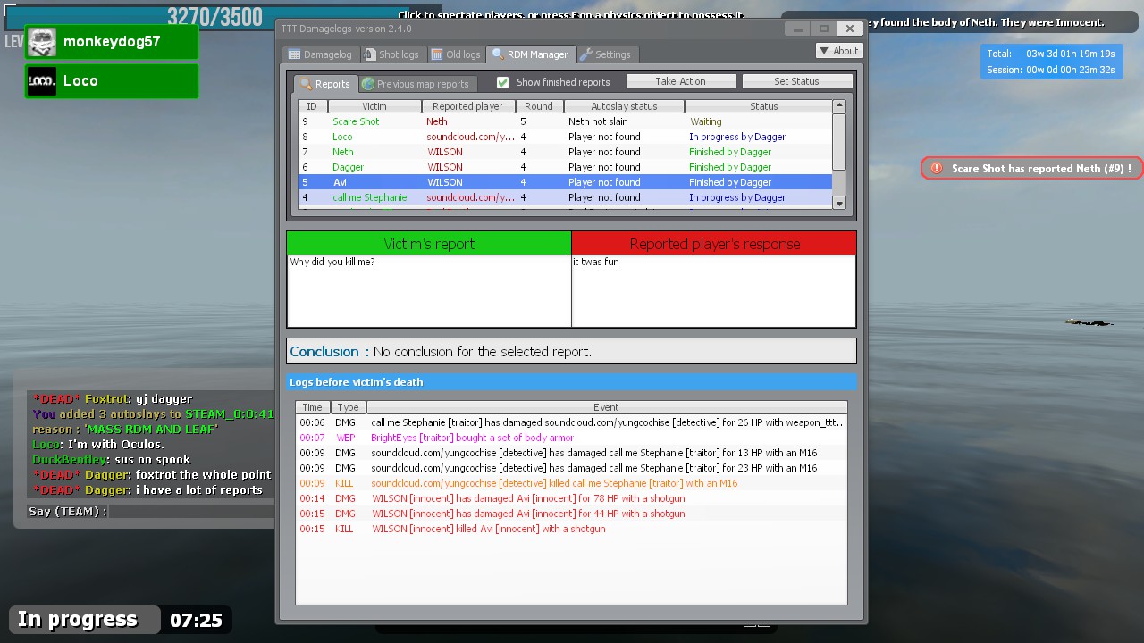Click the 'Scare Shot has reported Neth' notification
Viewport: 1144px width, 643px height.
click(x=1032, y=168)
